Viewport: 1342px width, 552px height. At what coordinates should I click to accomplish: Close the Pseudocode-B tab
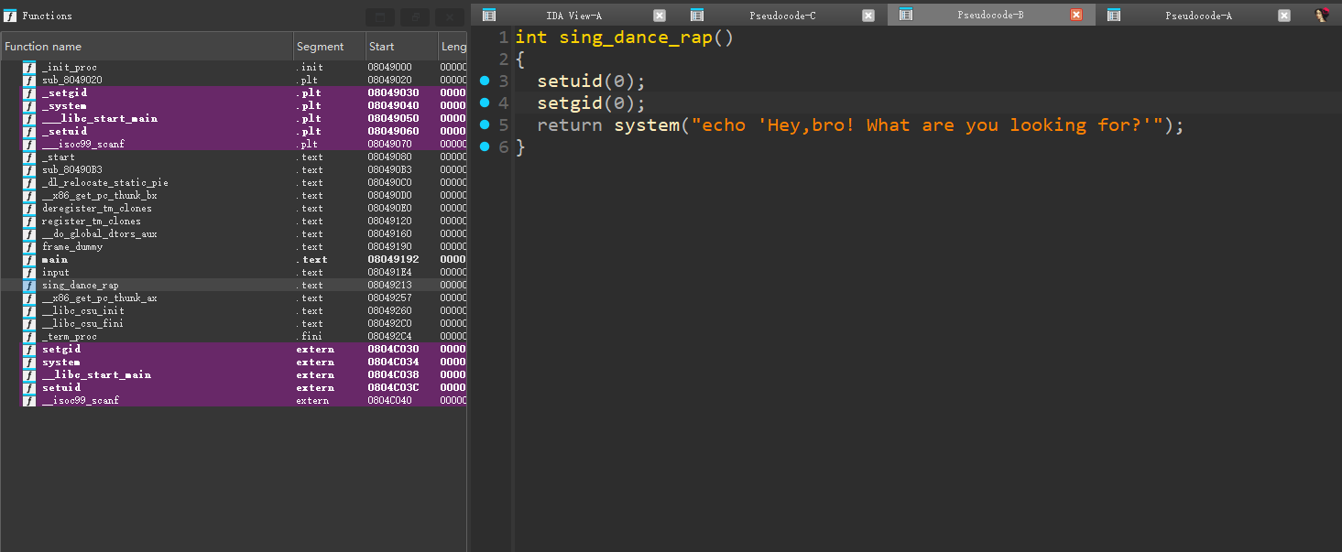(x=1075, y=16)
